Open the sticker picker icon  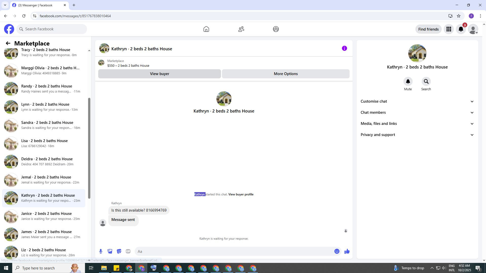point(119,251)
